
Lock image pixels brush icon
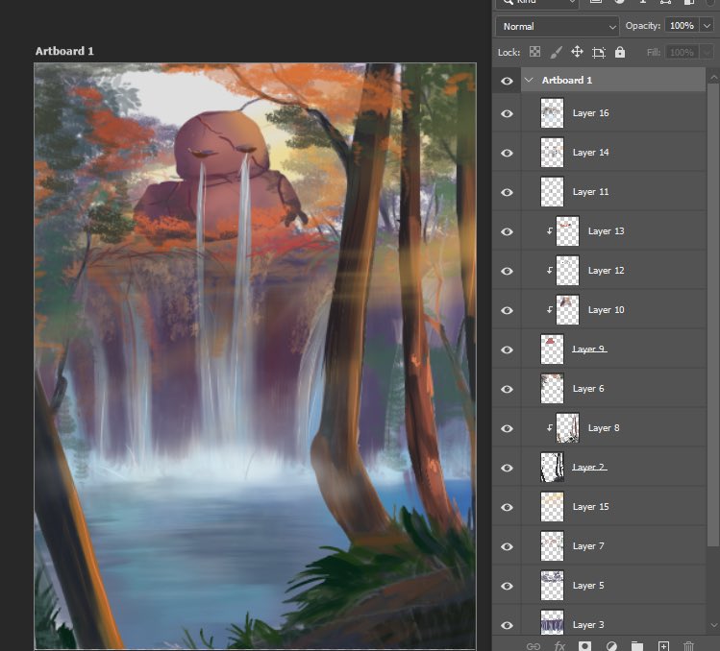[x=556, y=52]
